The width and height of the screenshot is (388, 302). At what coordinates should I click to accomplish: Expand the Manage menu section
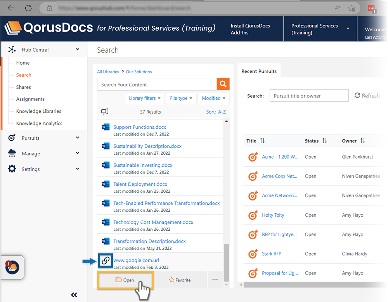[x=78, y=153]
